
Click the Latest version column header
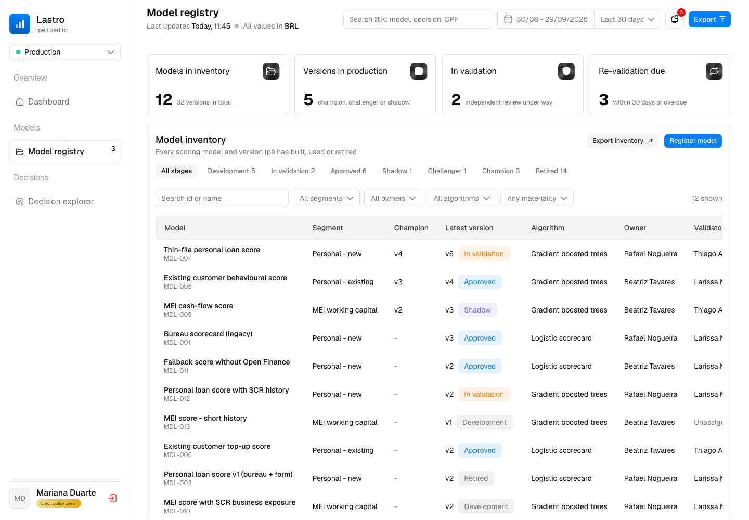(x=469, y=228)
